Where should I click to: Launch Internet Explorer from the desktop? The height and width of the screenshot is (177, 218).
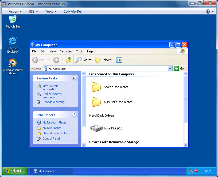point(13,41)
